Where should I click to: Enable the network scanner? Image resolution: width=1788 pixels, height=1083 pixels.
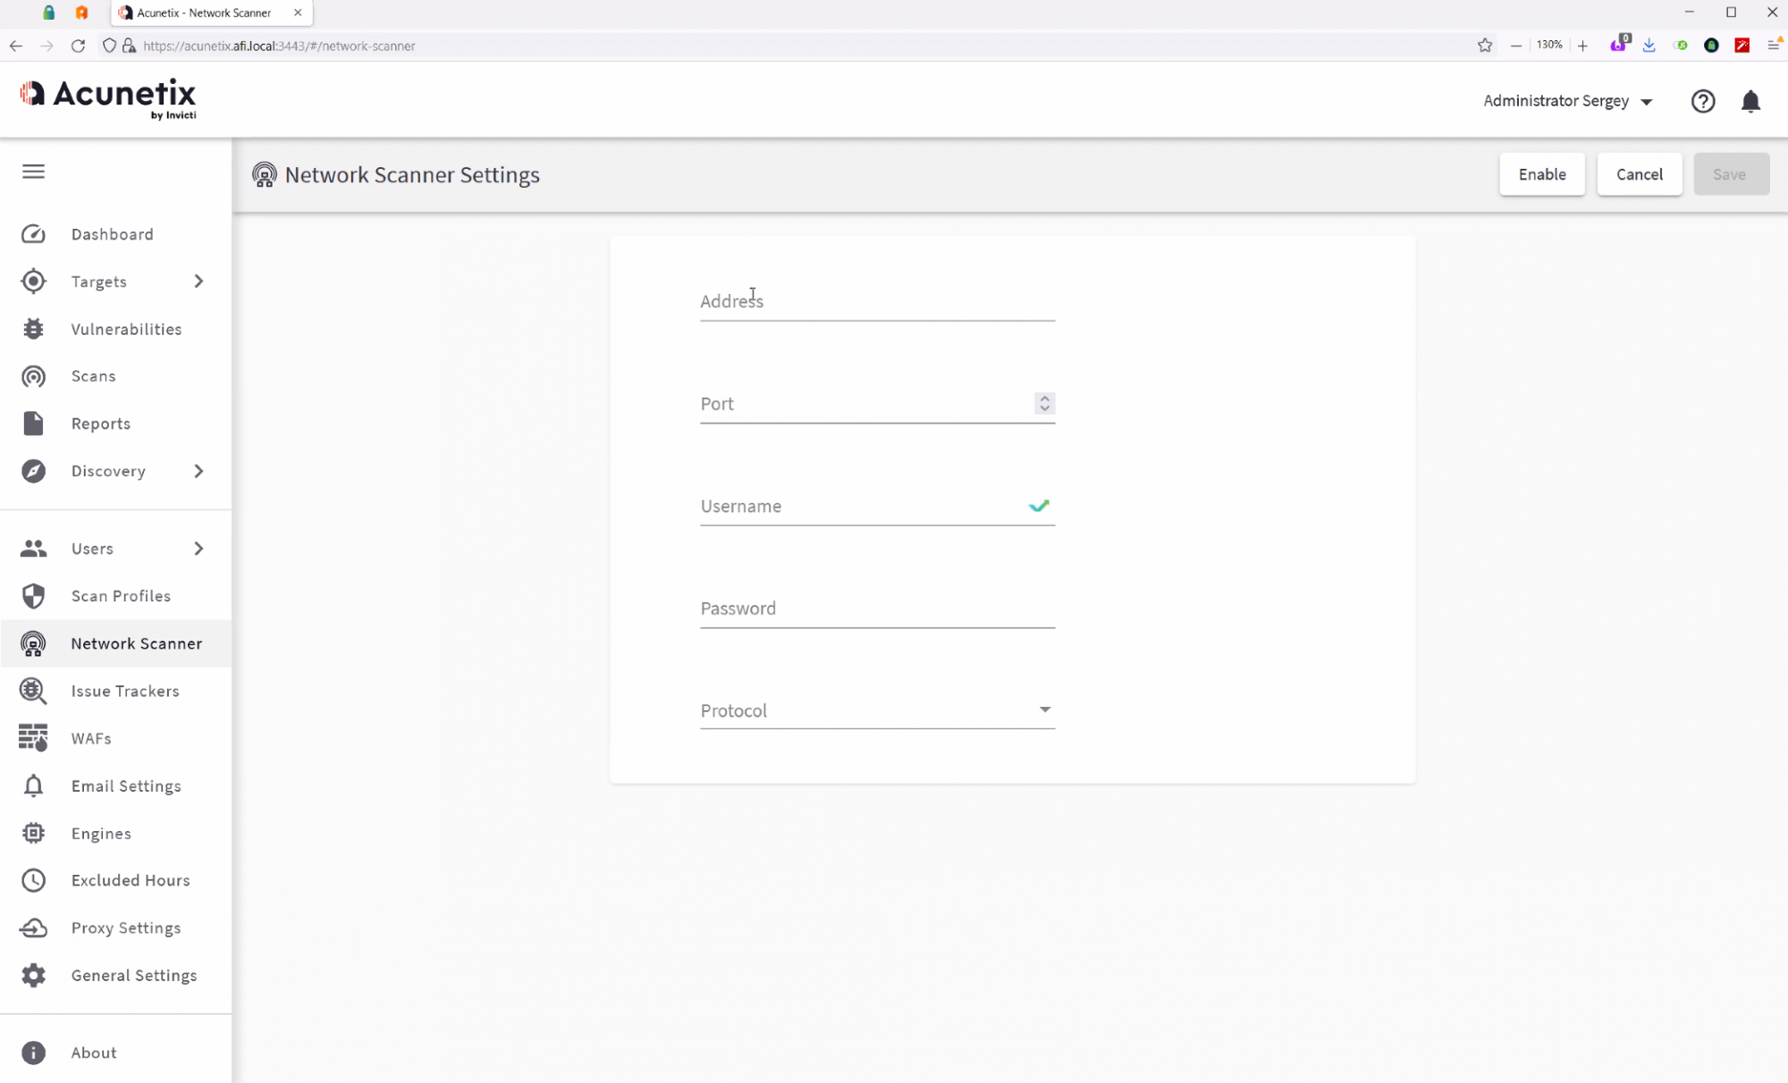tap(1541, 174)
